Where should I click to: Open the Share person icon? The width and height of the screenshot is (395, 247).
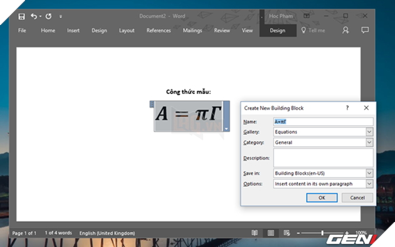point(345,30)
